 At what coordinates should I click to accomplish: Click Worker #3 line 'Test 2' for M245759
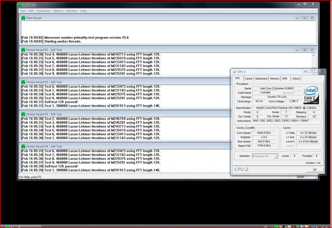pos(91,119)
